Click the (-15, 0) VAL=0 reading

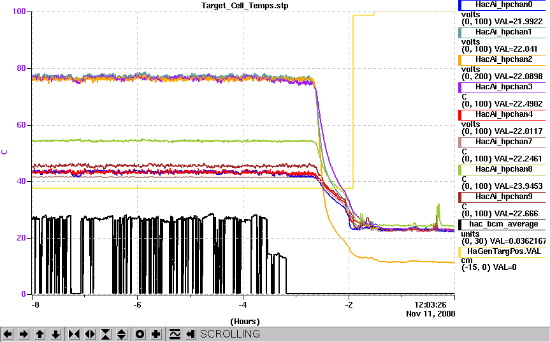click(x=489, y=267)
